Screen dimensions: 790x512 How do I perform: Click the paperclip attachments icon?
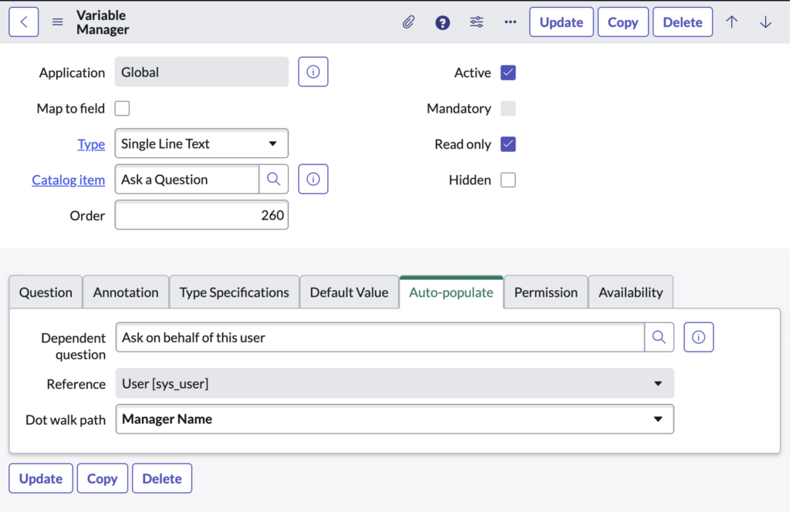click(x=408, y=22)
